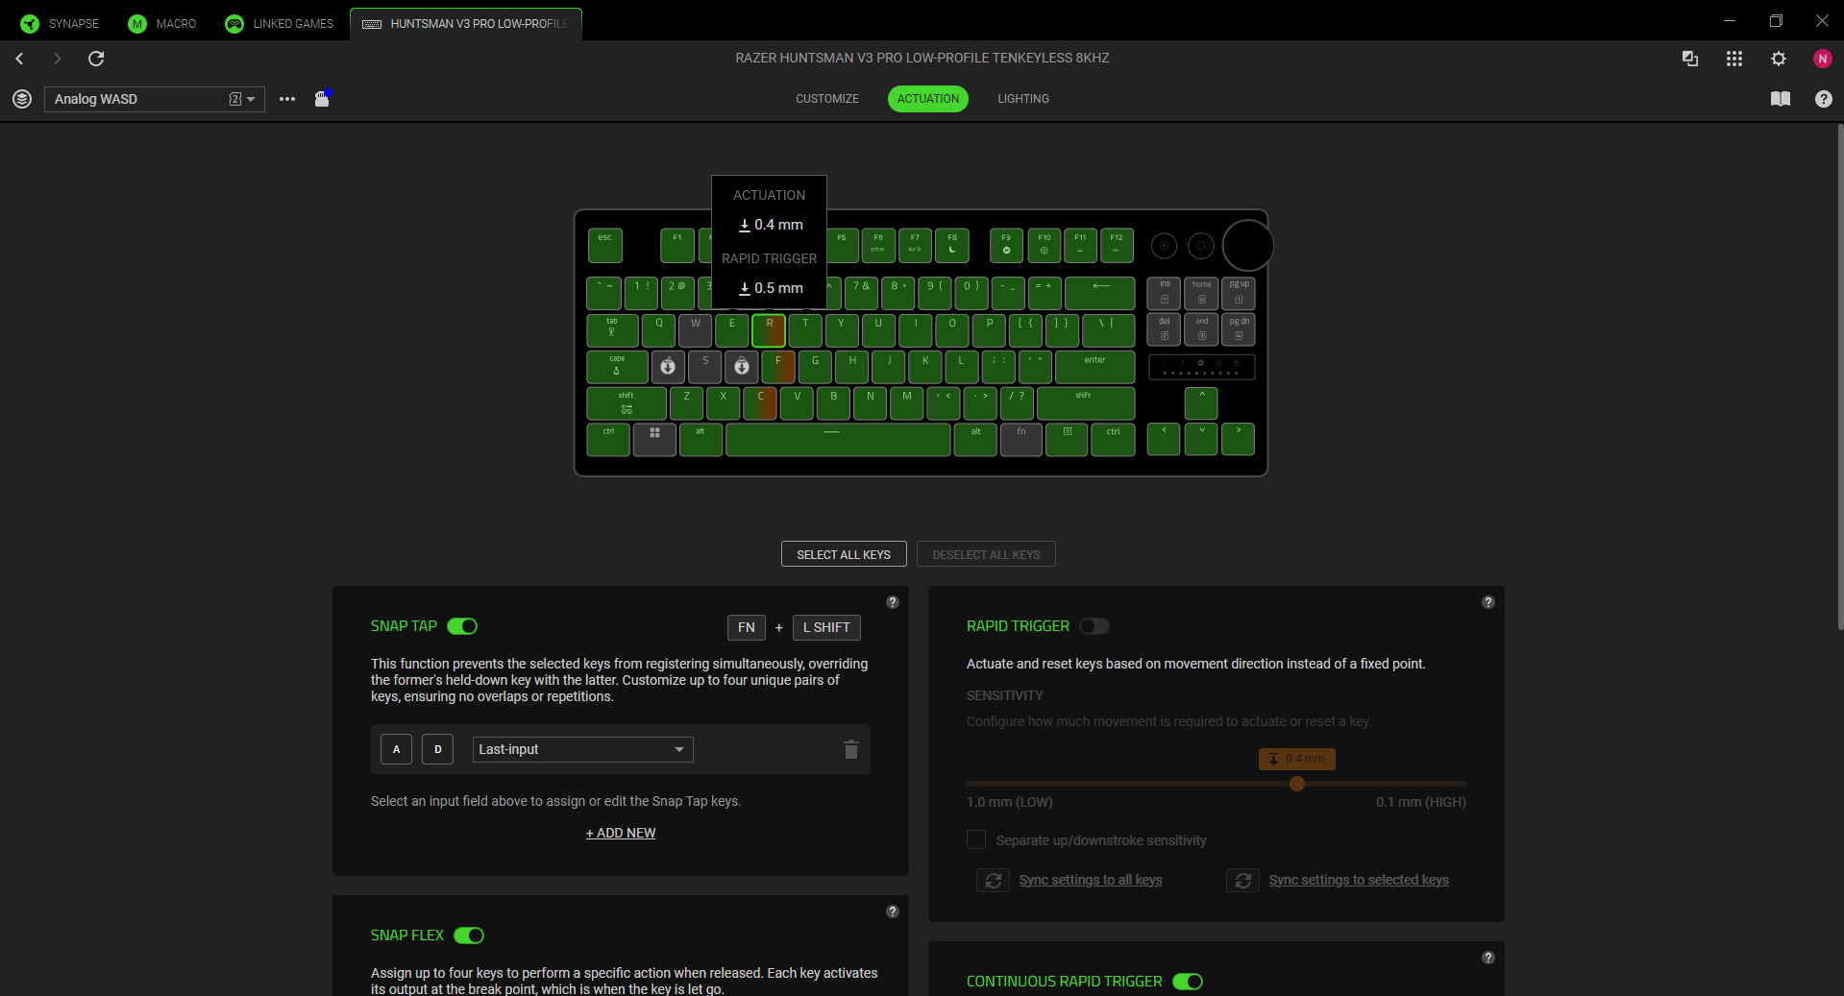Screen dimensions: 1844x996
Task: Turn off the Snap Flex toggle
Action: (x=469, y=935)
